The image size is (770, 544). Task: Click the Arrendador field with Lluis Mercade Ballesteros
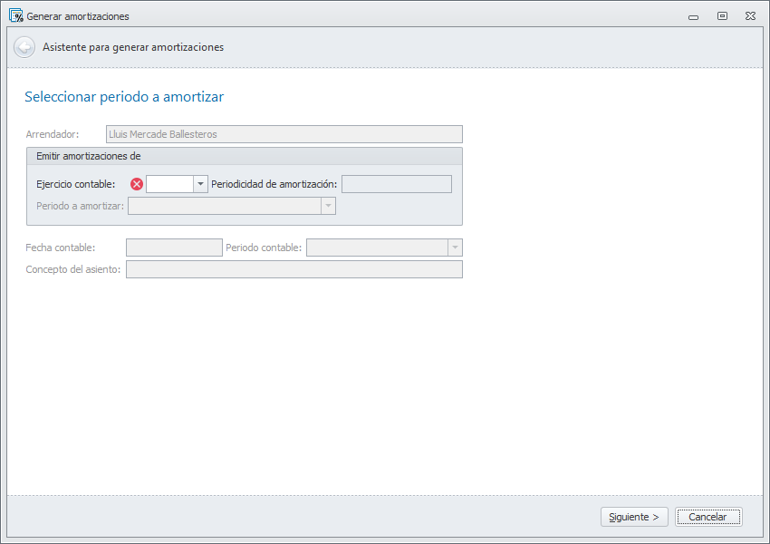coord(284,134)
